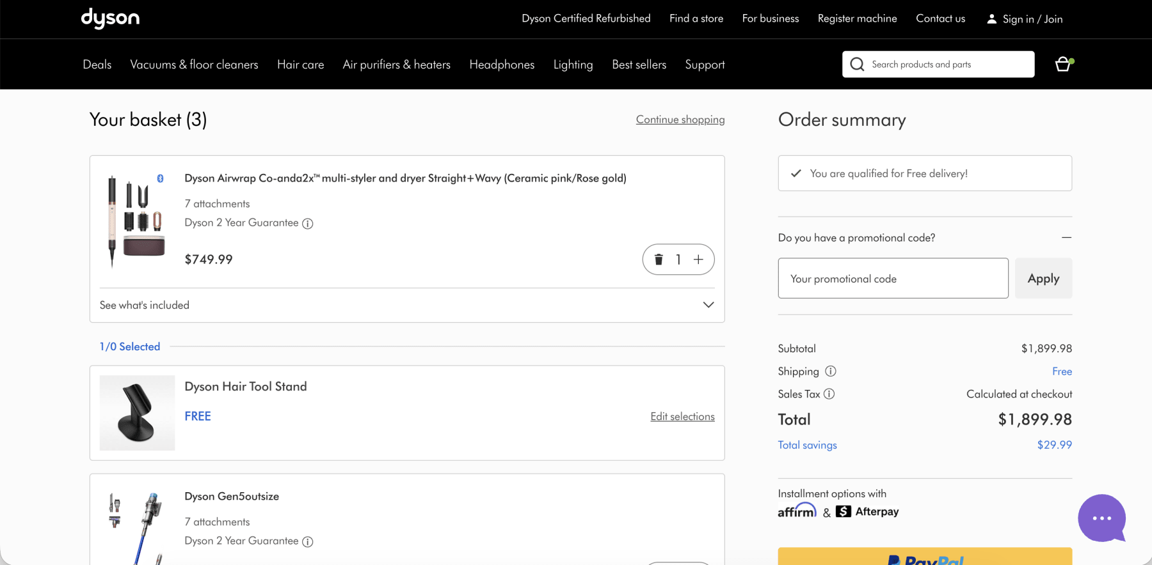The height and width of the screenshot is (565, 1152).
Task: Click the Hair Tool Stand thumbnail
Action: [137, 413]
